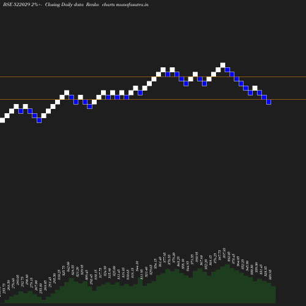Click the 'BSE 522029 2%+-' title text

point(23,5)
